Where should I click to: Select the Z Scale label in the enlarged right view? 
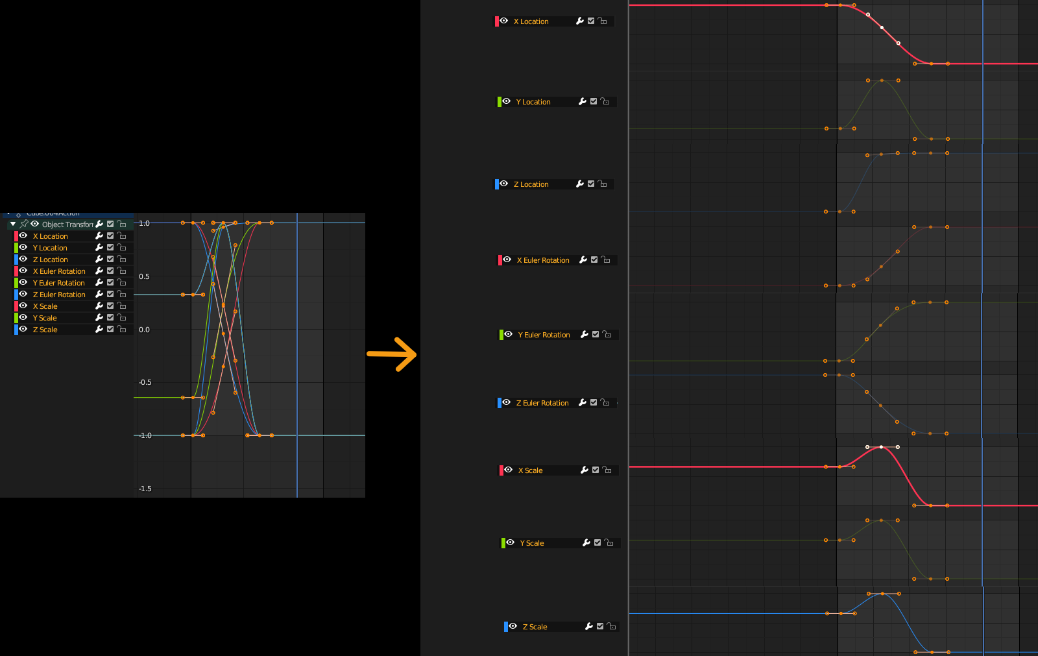click(535, 627)
